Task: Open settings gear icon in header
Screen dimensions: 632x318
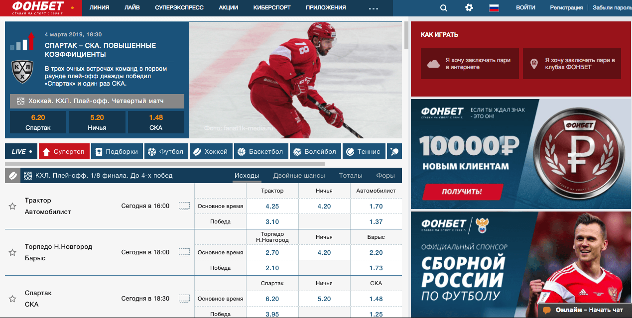Action: coord(469,7)
